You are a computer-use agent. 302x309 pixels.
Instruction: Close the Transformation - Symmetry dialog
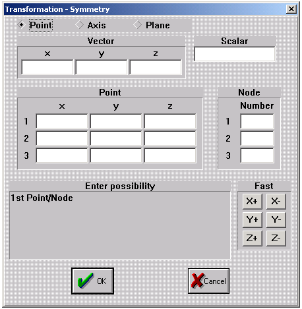point(291,9)
